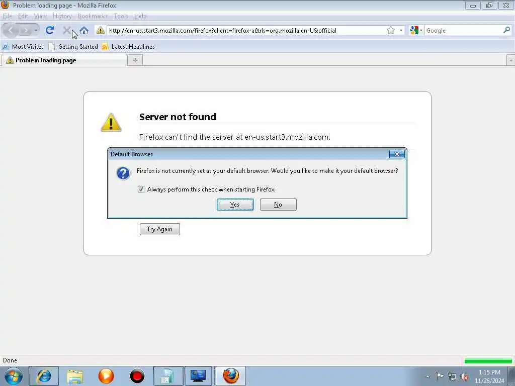Open the Help menu
The width and height of the screenshot is (515, 386).
pyautogui.click(x=141, y=16)
